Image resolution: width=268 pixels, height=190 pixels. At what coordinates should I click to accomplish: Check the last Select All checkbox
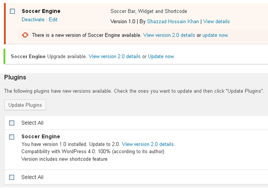(x=12, y=177)
